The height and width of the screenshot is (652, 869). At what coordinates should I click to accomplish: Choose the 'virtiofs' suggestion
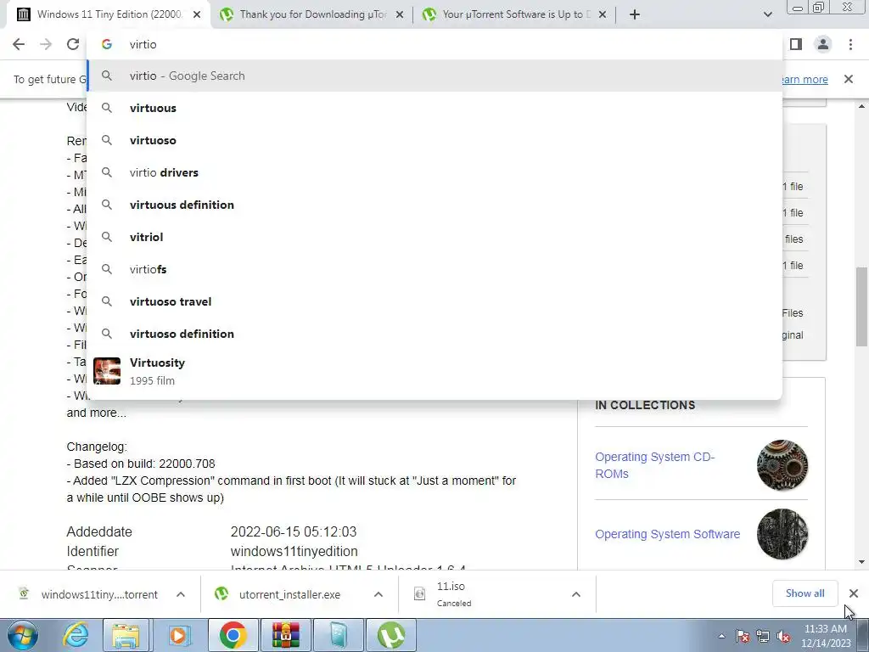click(434, 269)
